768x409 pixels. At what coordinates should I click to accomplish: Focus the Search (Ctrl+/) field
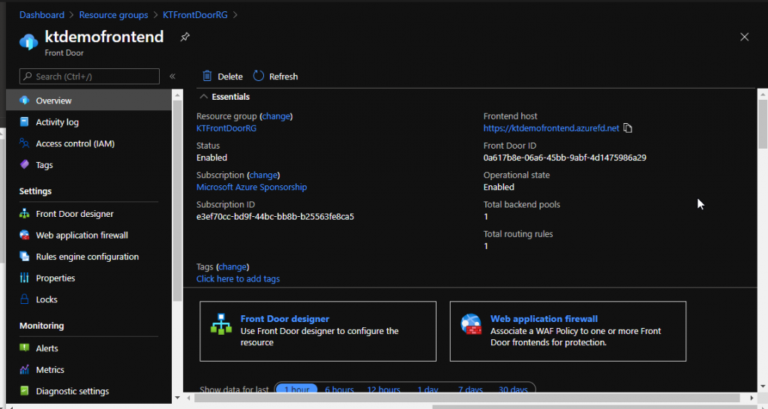89,77
